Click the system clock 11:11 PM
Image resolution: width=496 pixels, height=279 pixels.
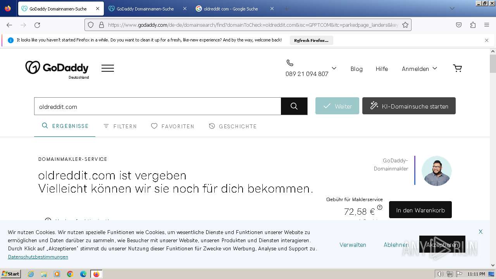click(x=476, y=274)
